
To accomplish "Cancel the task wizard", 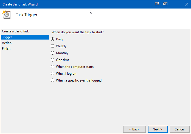I will tap(179, 129).
